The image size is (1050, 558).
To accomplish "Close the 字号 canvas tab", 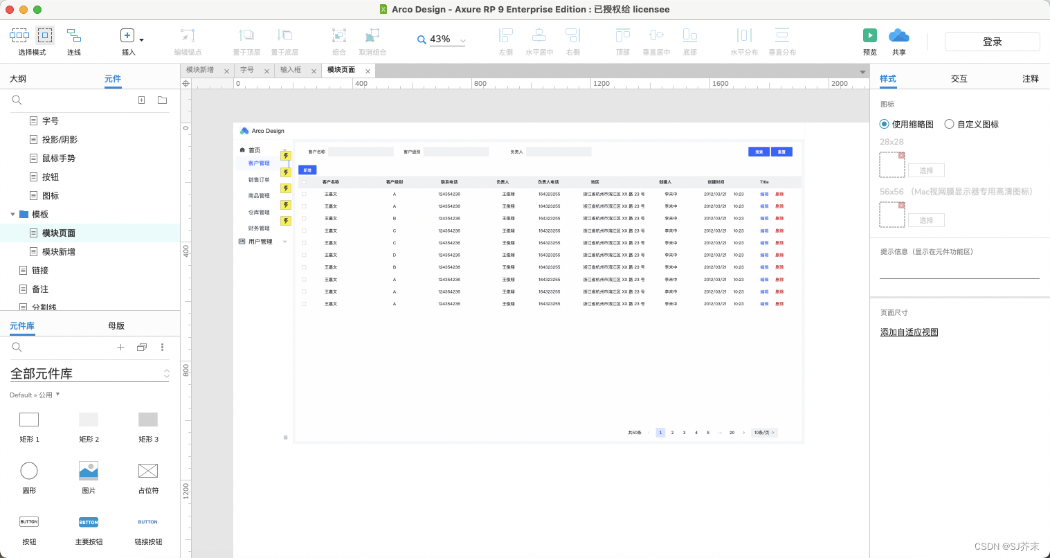I will tap(266, 71).
